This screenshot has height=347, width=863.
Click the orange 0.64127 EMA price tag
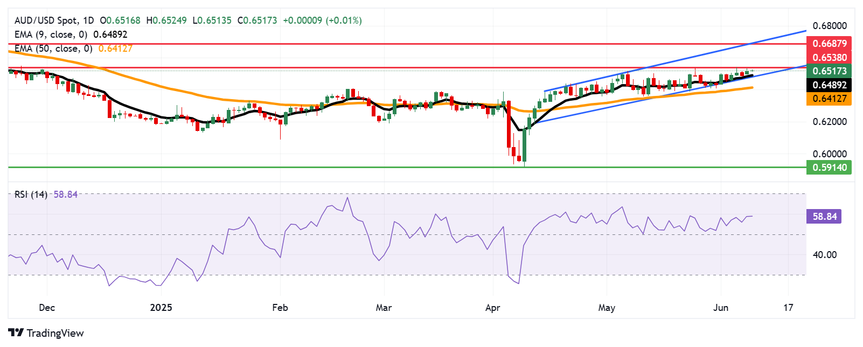829,99
